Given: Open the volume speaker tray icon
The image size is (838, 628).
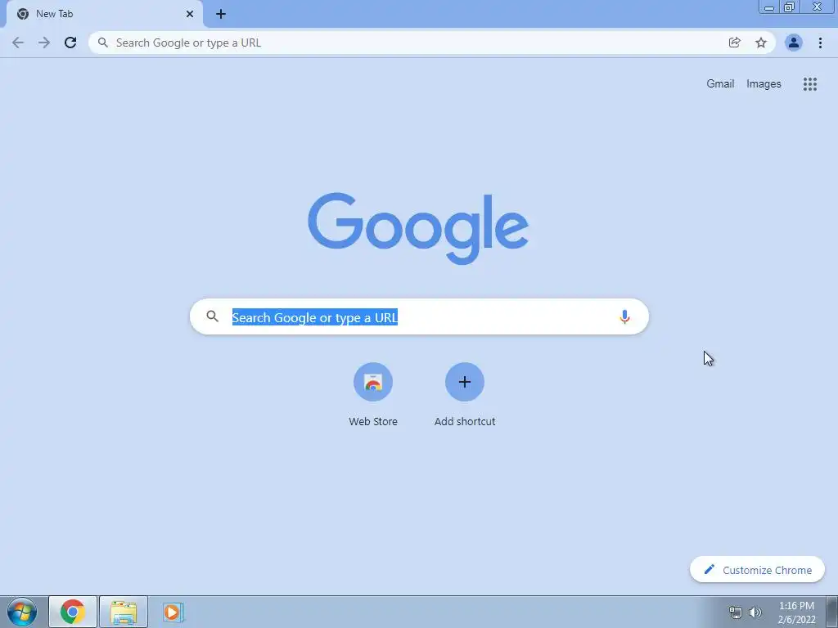Looking at the screenshot, I should [x=755, y=612].
